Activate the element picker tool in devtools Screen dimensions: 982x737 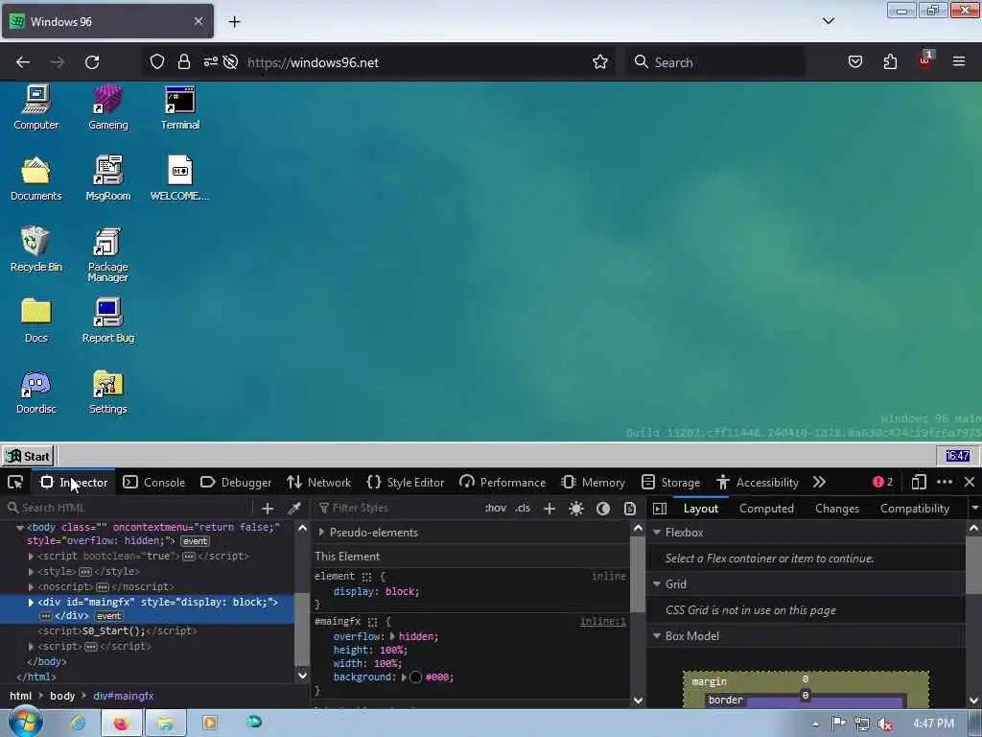pyautogui.click(x=15, y=482)
